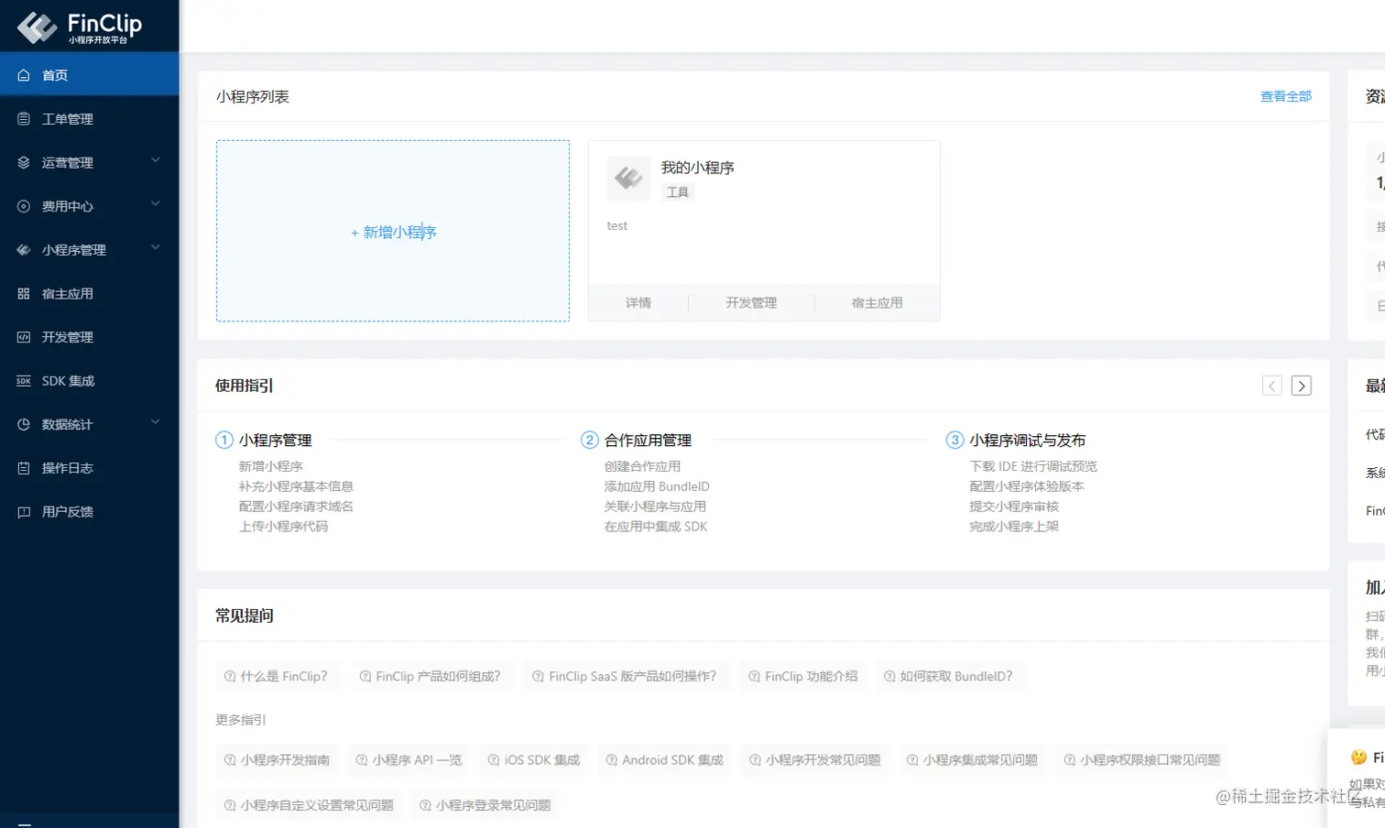
Task: Click the 费用中心 coin icon
Action: (x=24, y=206)
